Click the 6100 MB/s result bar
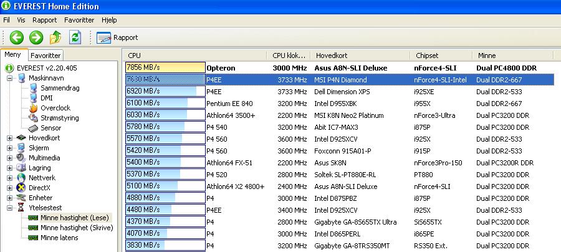The width and height of the screenshot is (561, 252). coord(165,103)
